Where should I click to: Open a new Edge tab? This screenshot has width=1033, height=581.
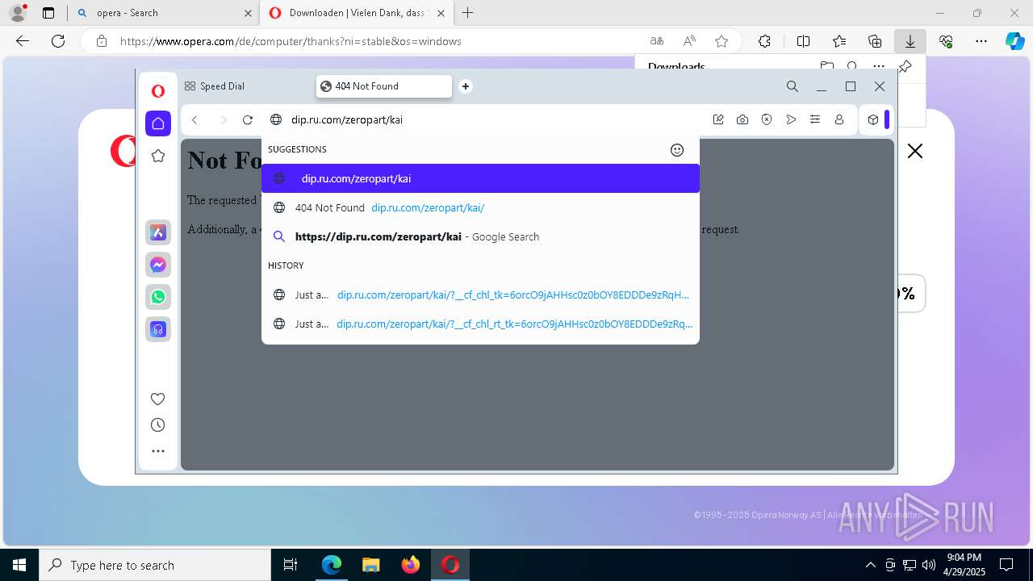(x=468, y=13)
